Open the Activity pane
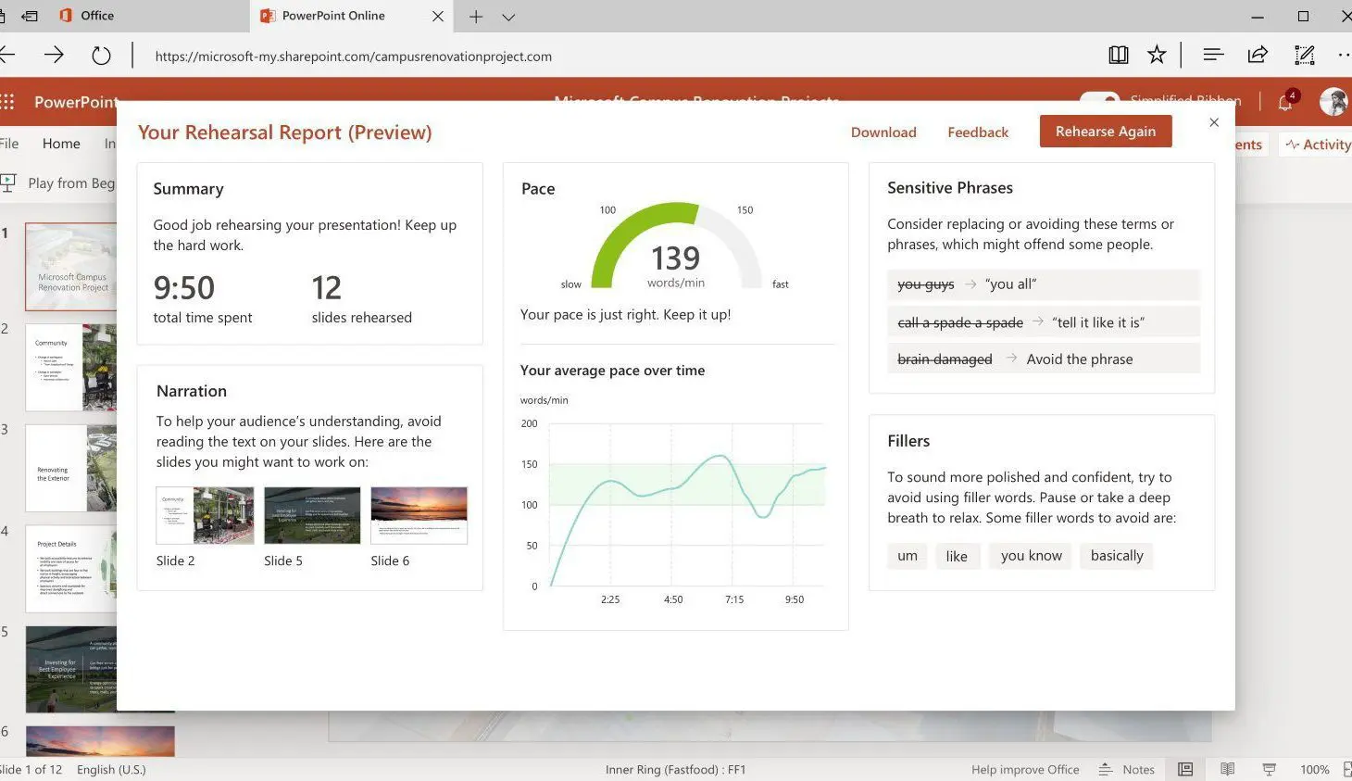This screenshot has height=781, width=1352. point(1316,145)
